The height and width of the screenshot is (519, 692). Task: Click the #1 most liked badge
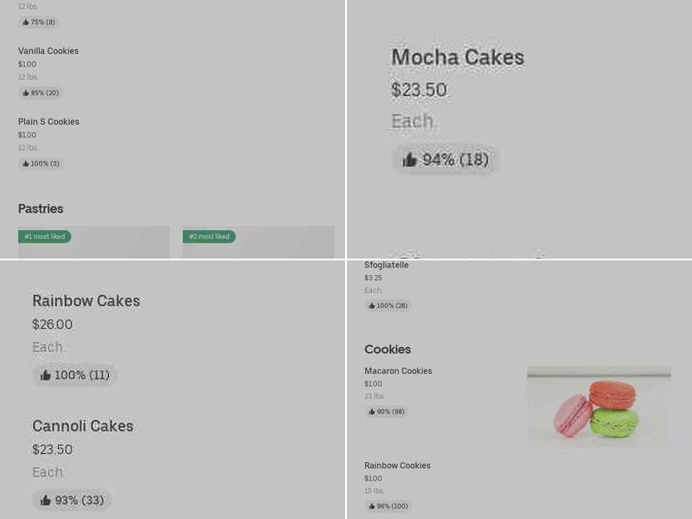point(44,237)
